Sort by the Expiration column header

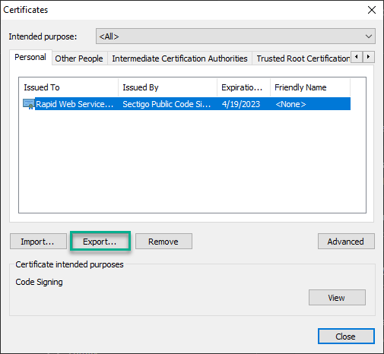243,87
